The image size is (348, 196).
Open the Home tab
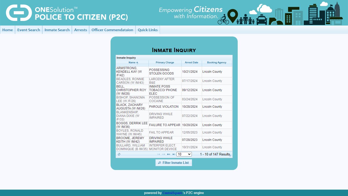tap(7, 30)
